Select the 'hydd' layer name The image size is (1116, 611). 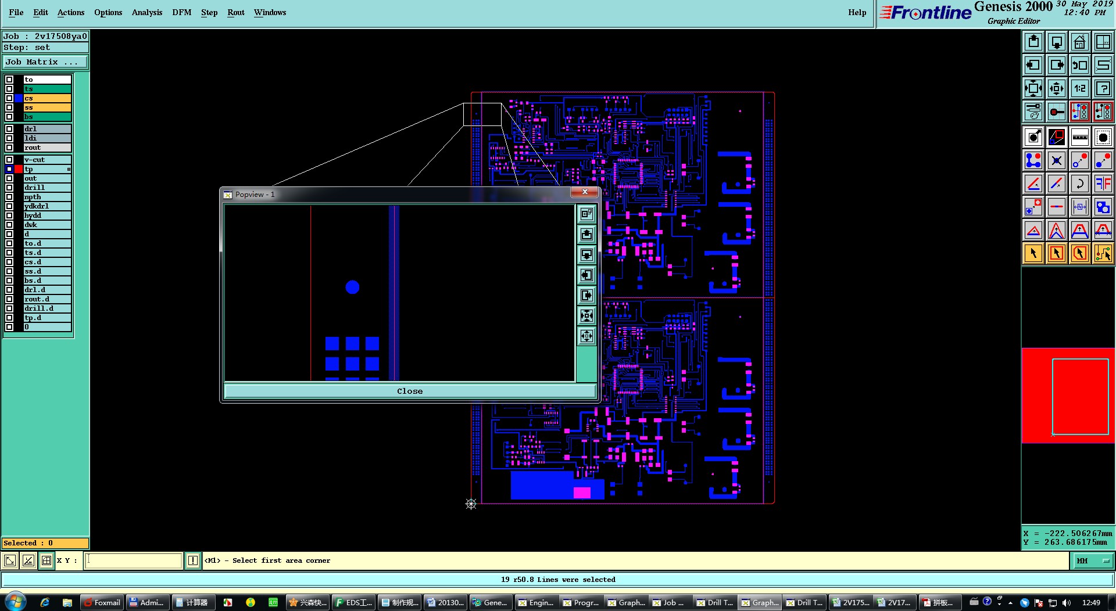coord(47,215)
